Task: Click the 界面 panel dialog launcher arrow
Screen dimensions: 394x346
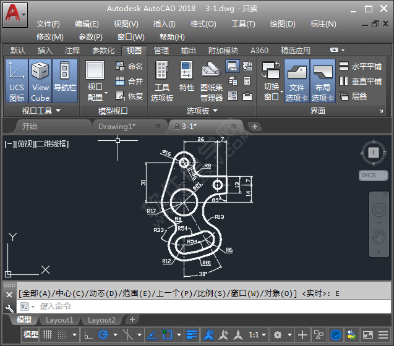Action: pyautogui.click(x=381, y=111)
